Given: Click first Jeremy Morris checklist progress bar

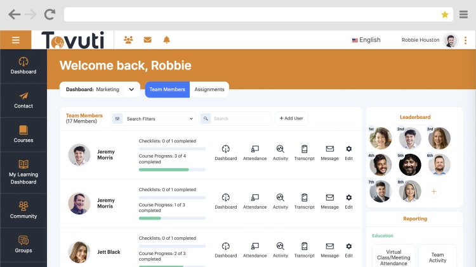Looking at the screenshot, I should (x=172, y=149).
